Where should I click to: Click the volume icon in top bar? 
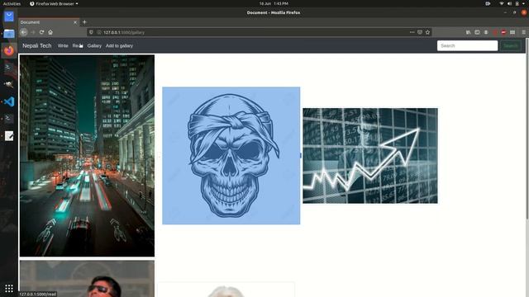pos(509,3)
